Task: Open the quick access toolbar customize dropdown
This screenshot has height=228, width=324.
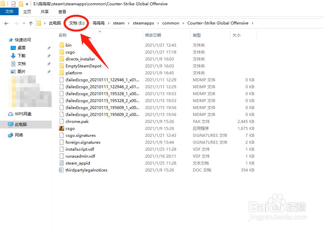Action: pyautogui.click(x=27, y=4)
